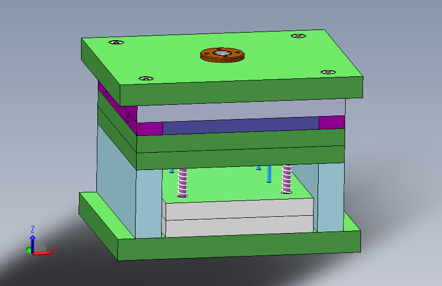Click the red X axis arrow of triad
The width and height of the screenshot is (442, 286).
point(42,253)
